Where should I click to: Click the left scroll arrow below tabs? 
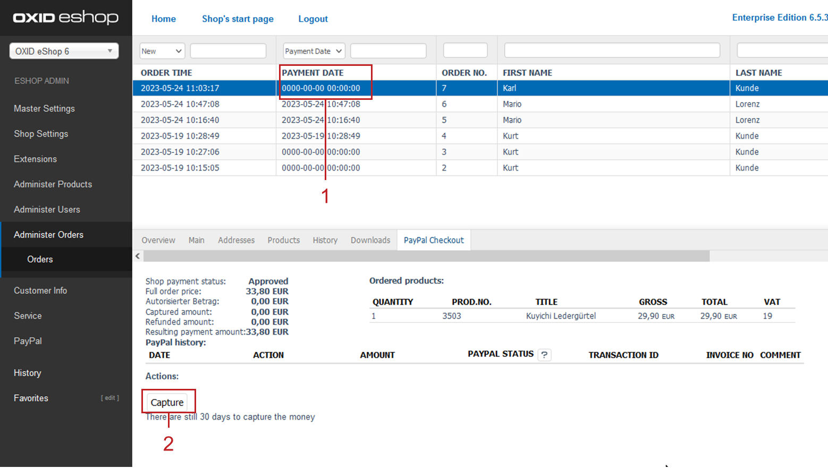[138, 256]
